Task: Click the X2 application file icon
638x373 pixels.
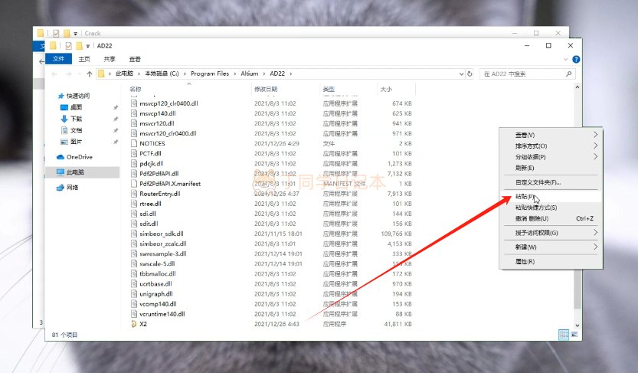Action: coord(133,324)
